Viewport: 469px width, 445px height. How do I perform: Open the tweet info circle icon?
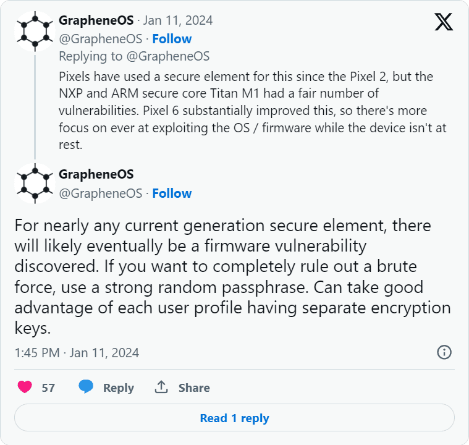point(444,352)
